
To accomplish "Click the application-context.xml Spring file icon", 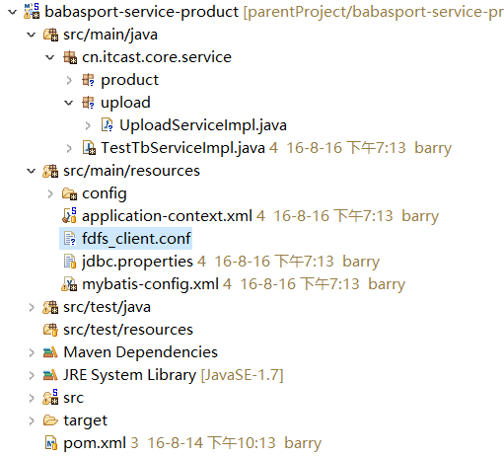I will 69,216.
